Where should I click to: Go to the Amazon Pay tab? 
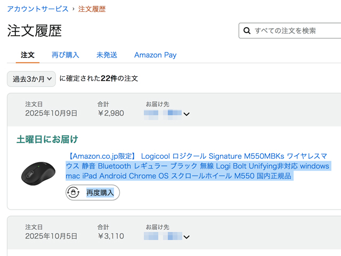point(155,55)
